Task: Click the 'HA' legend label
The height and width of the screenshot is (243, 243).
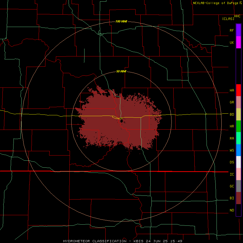Action: 232,90
